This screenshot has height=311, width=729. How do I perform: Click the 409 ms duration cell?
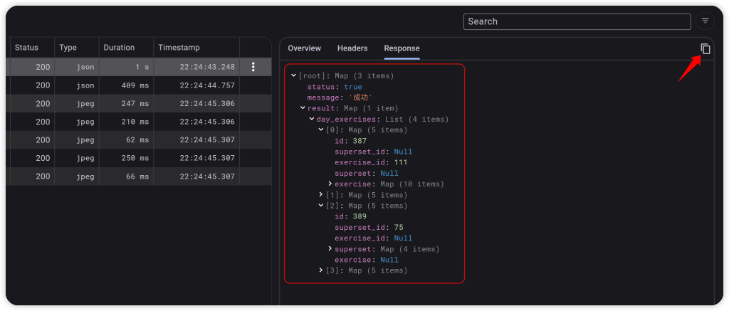(x=126, y=85)
